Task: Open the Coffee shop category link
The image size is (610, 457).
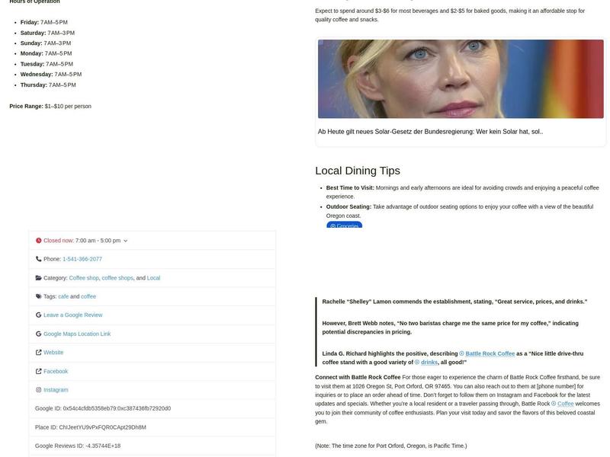Action: [84, 278]
